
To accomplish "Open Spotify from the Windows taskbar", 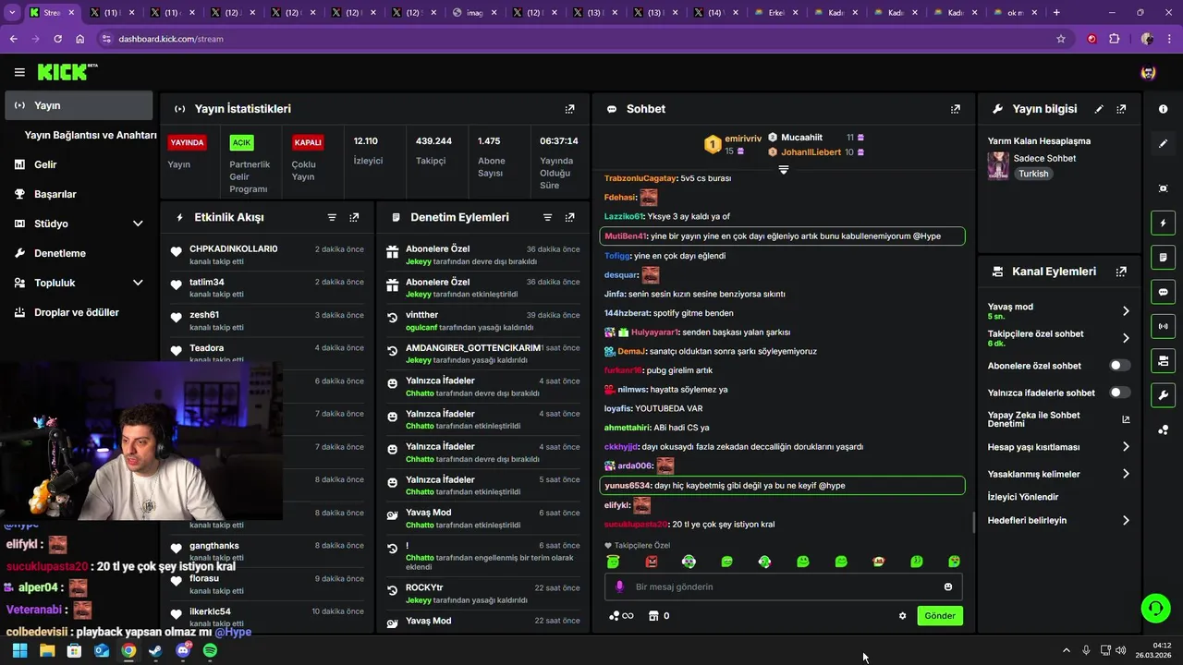I will tap(210, 650).
